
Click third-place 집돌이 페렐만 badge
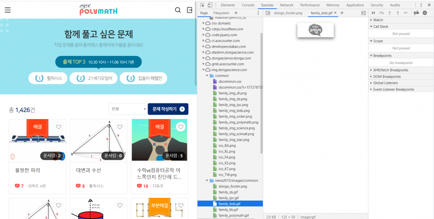coord(143,78)
